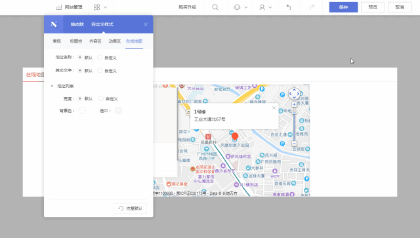Open the search magnifier icon

[x=215, y=7]
